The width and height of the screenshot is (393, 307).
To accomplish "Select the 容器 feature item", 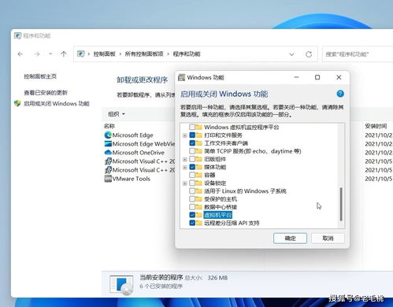I will click(209, 175).
